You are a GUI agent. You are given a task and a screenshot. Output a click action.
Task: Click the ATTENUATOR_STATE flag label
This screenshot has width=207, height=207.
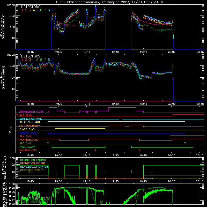[31, 112]
